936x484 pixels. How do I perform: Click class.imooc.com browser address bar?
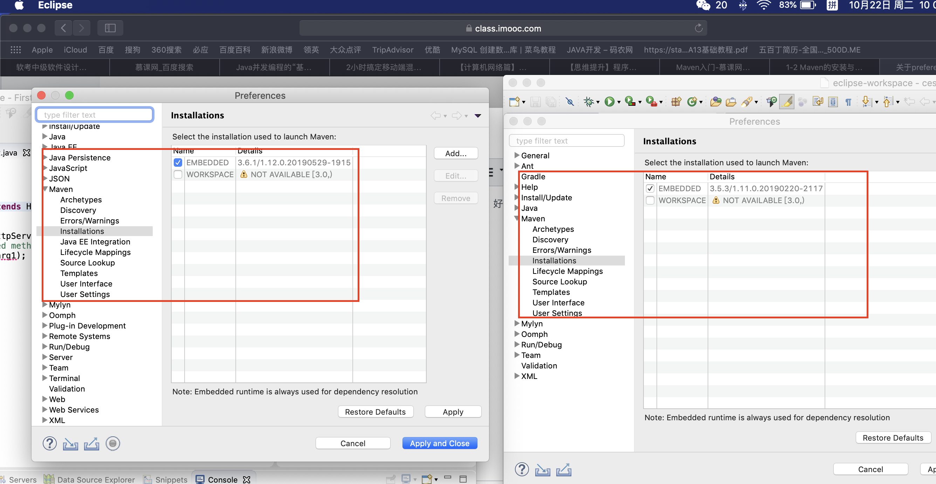tap(503, 28)
